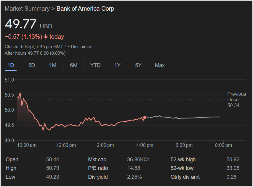Click the Bank of America Corp title
The image size is (253, 187).
[85, 9]
